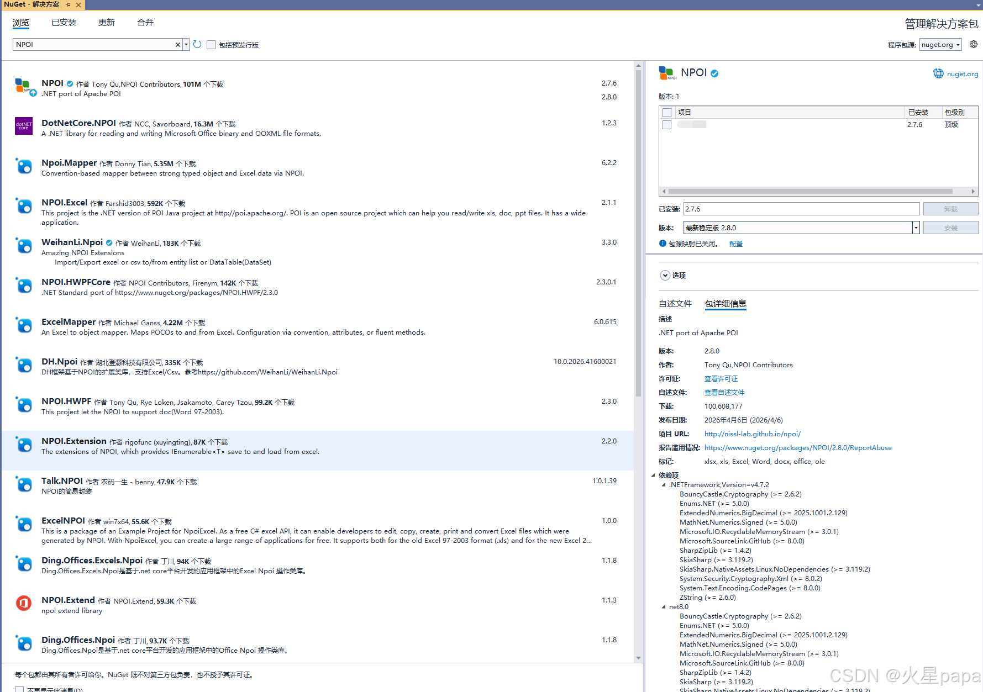Click the Npoi.Mapper package icon
983x692 pixels.
click(24, 166)
